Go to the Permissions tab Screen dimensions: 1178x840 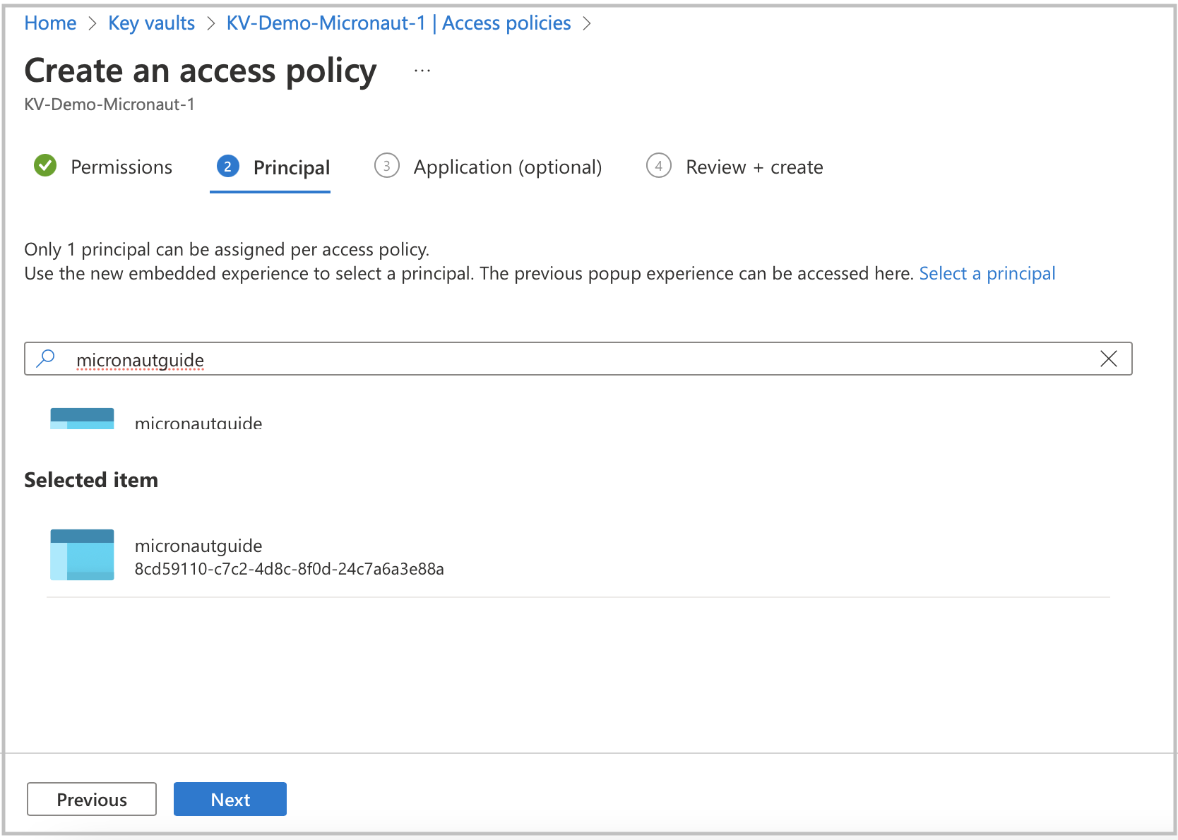coord(103,167)
